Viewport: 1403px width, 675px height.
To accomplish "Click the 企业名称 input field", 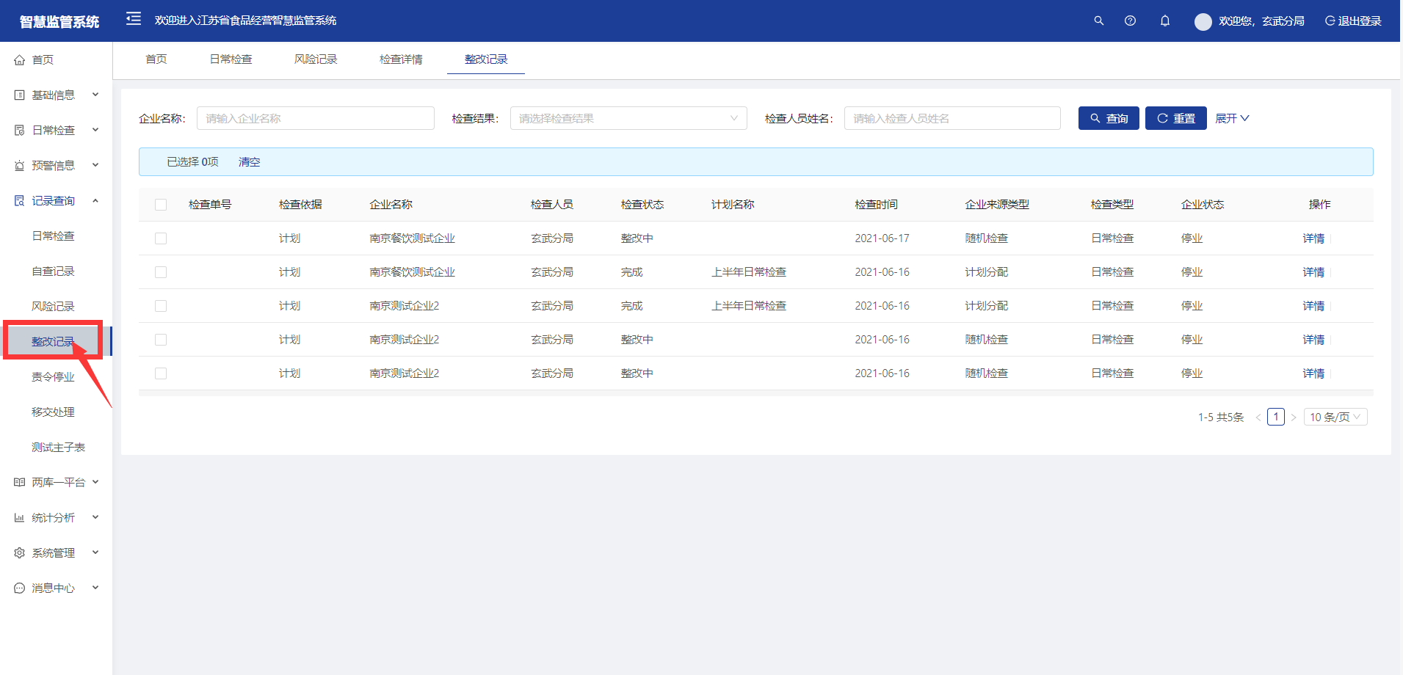I will [315, 118].
